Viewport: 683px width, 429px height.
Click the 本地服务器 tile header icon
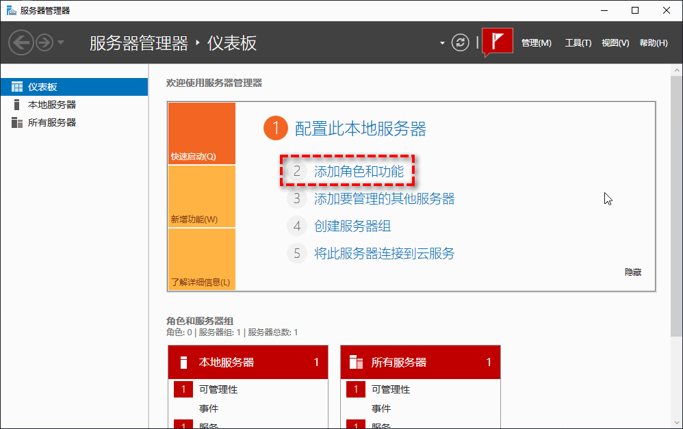click(183, 362)
